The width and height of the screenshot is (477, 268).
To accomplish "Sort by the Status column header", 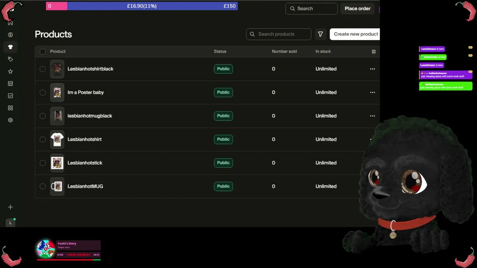I will (220, 51).
